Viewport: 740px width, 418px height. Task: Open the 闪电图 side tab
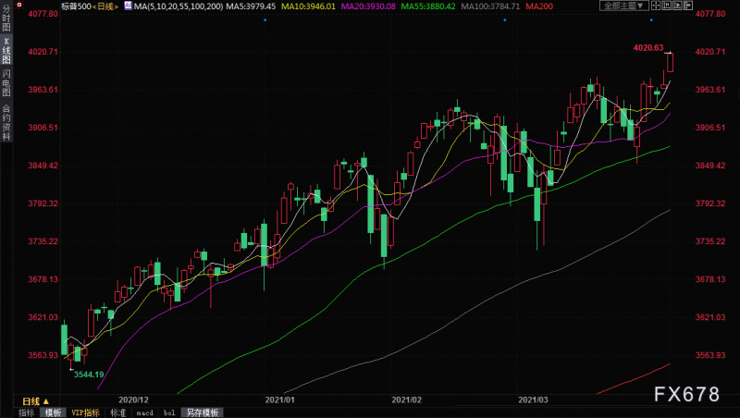6,82
